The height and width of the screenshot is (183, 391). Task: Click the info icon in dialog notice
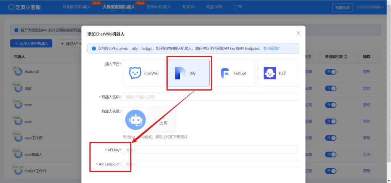click(94, 49)
